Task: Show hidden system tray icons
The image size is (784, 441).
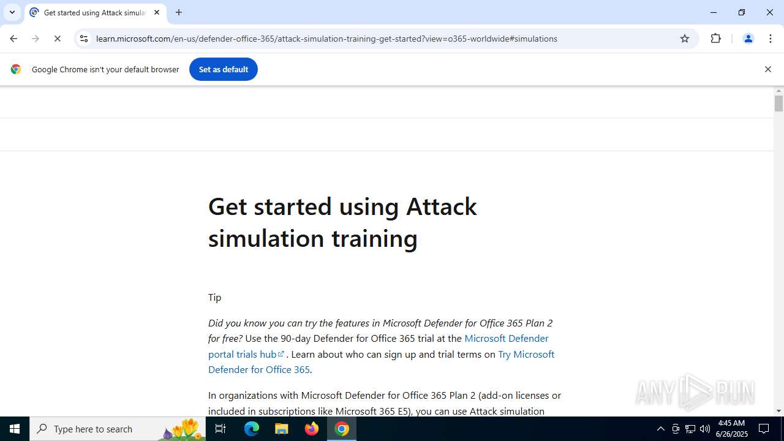Action: (x=660, y=429)
